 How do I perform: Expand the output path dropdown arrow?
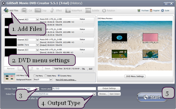point(94,94)
